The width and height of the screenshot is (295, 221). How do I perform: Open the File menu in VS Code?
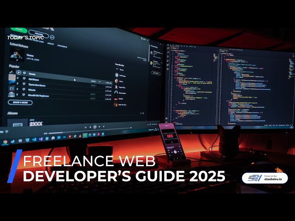(x=171, y=45)
